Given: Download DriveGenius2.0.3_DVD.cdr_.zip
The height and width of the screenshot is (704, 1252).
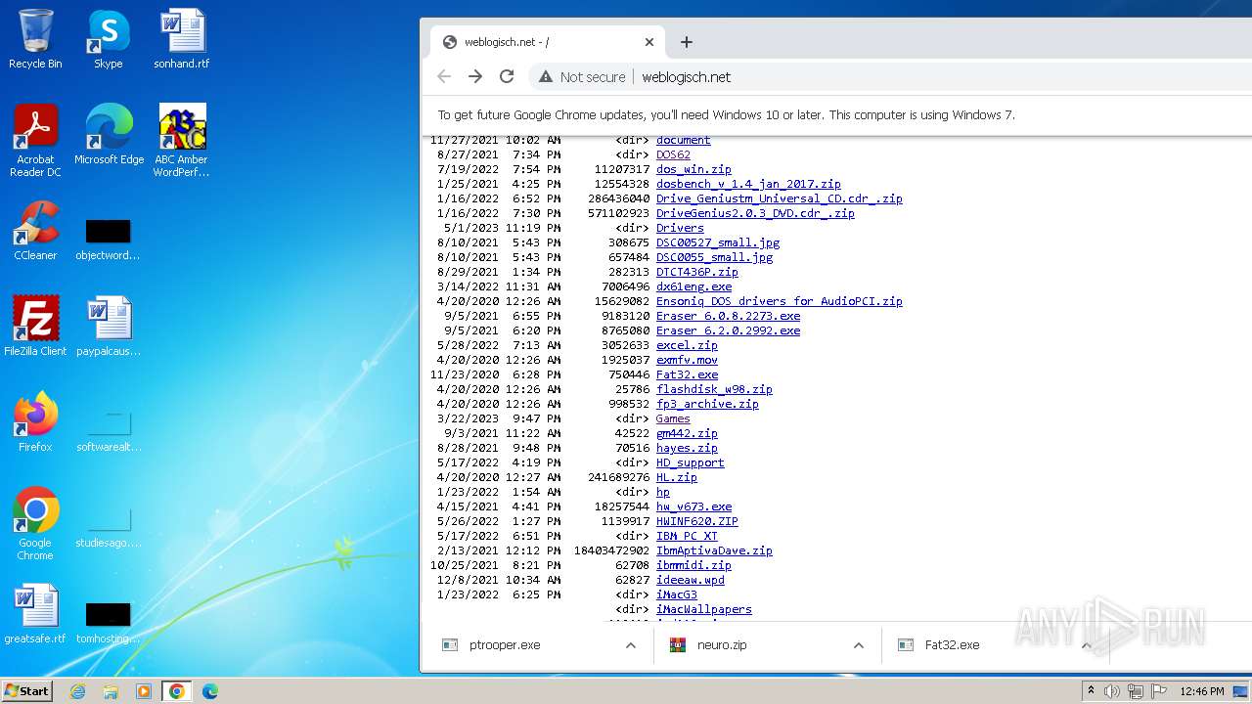Looking at the screenshot, I should [755, 213].
